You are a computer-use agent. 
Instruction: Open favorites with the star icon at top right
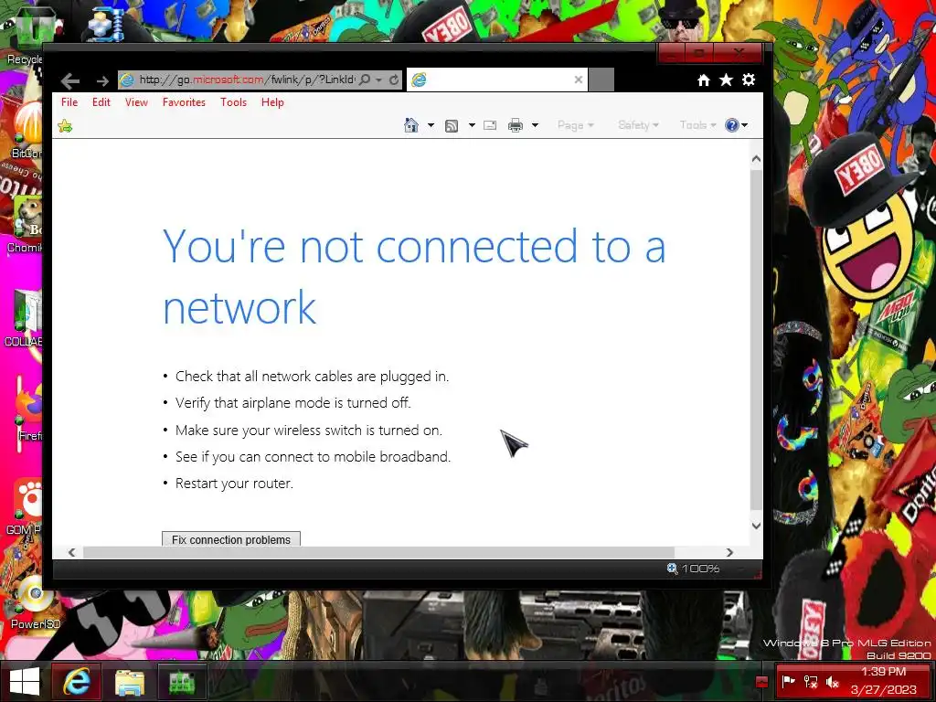pyautogui.click(x=726, y=80)
